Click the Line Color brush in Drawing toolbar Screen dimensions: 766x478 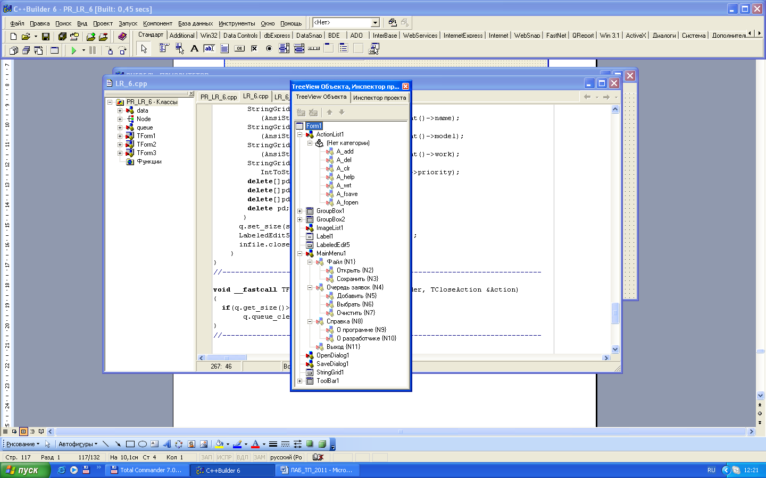coord(237,444)
